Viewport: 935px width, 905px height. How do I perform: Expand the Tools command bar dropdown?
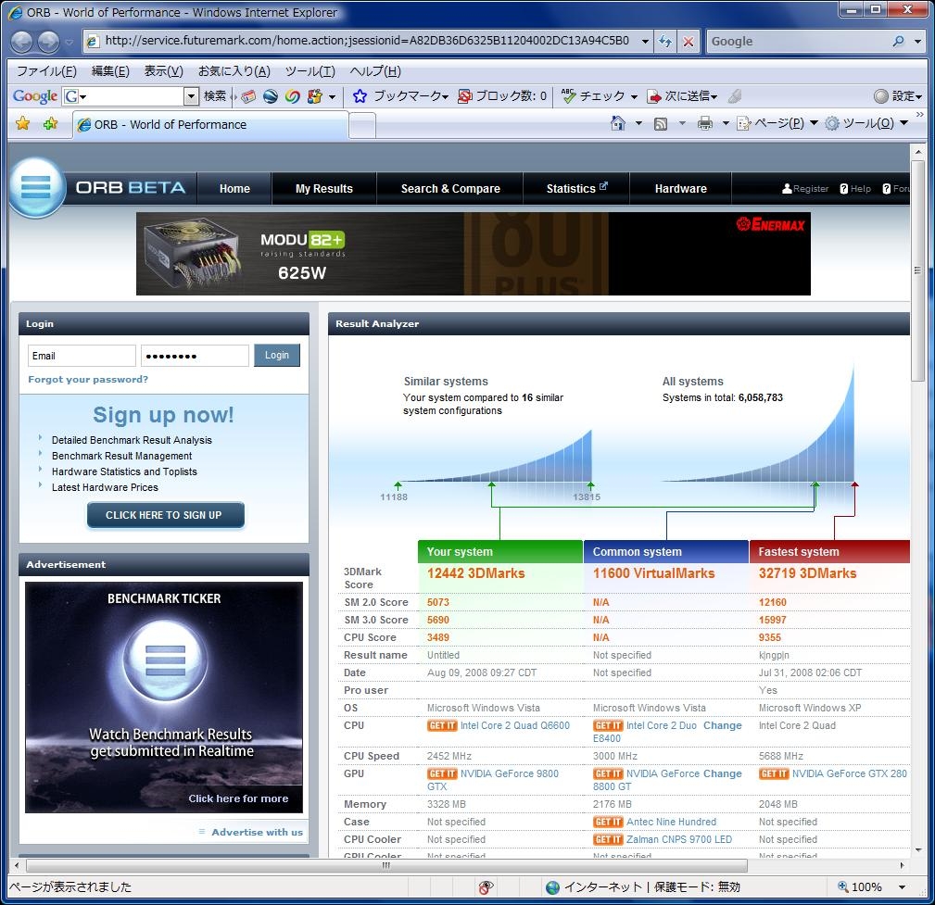(904, 123)
